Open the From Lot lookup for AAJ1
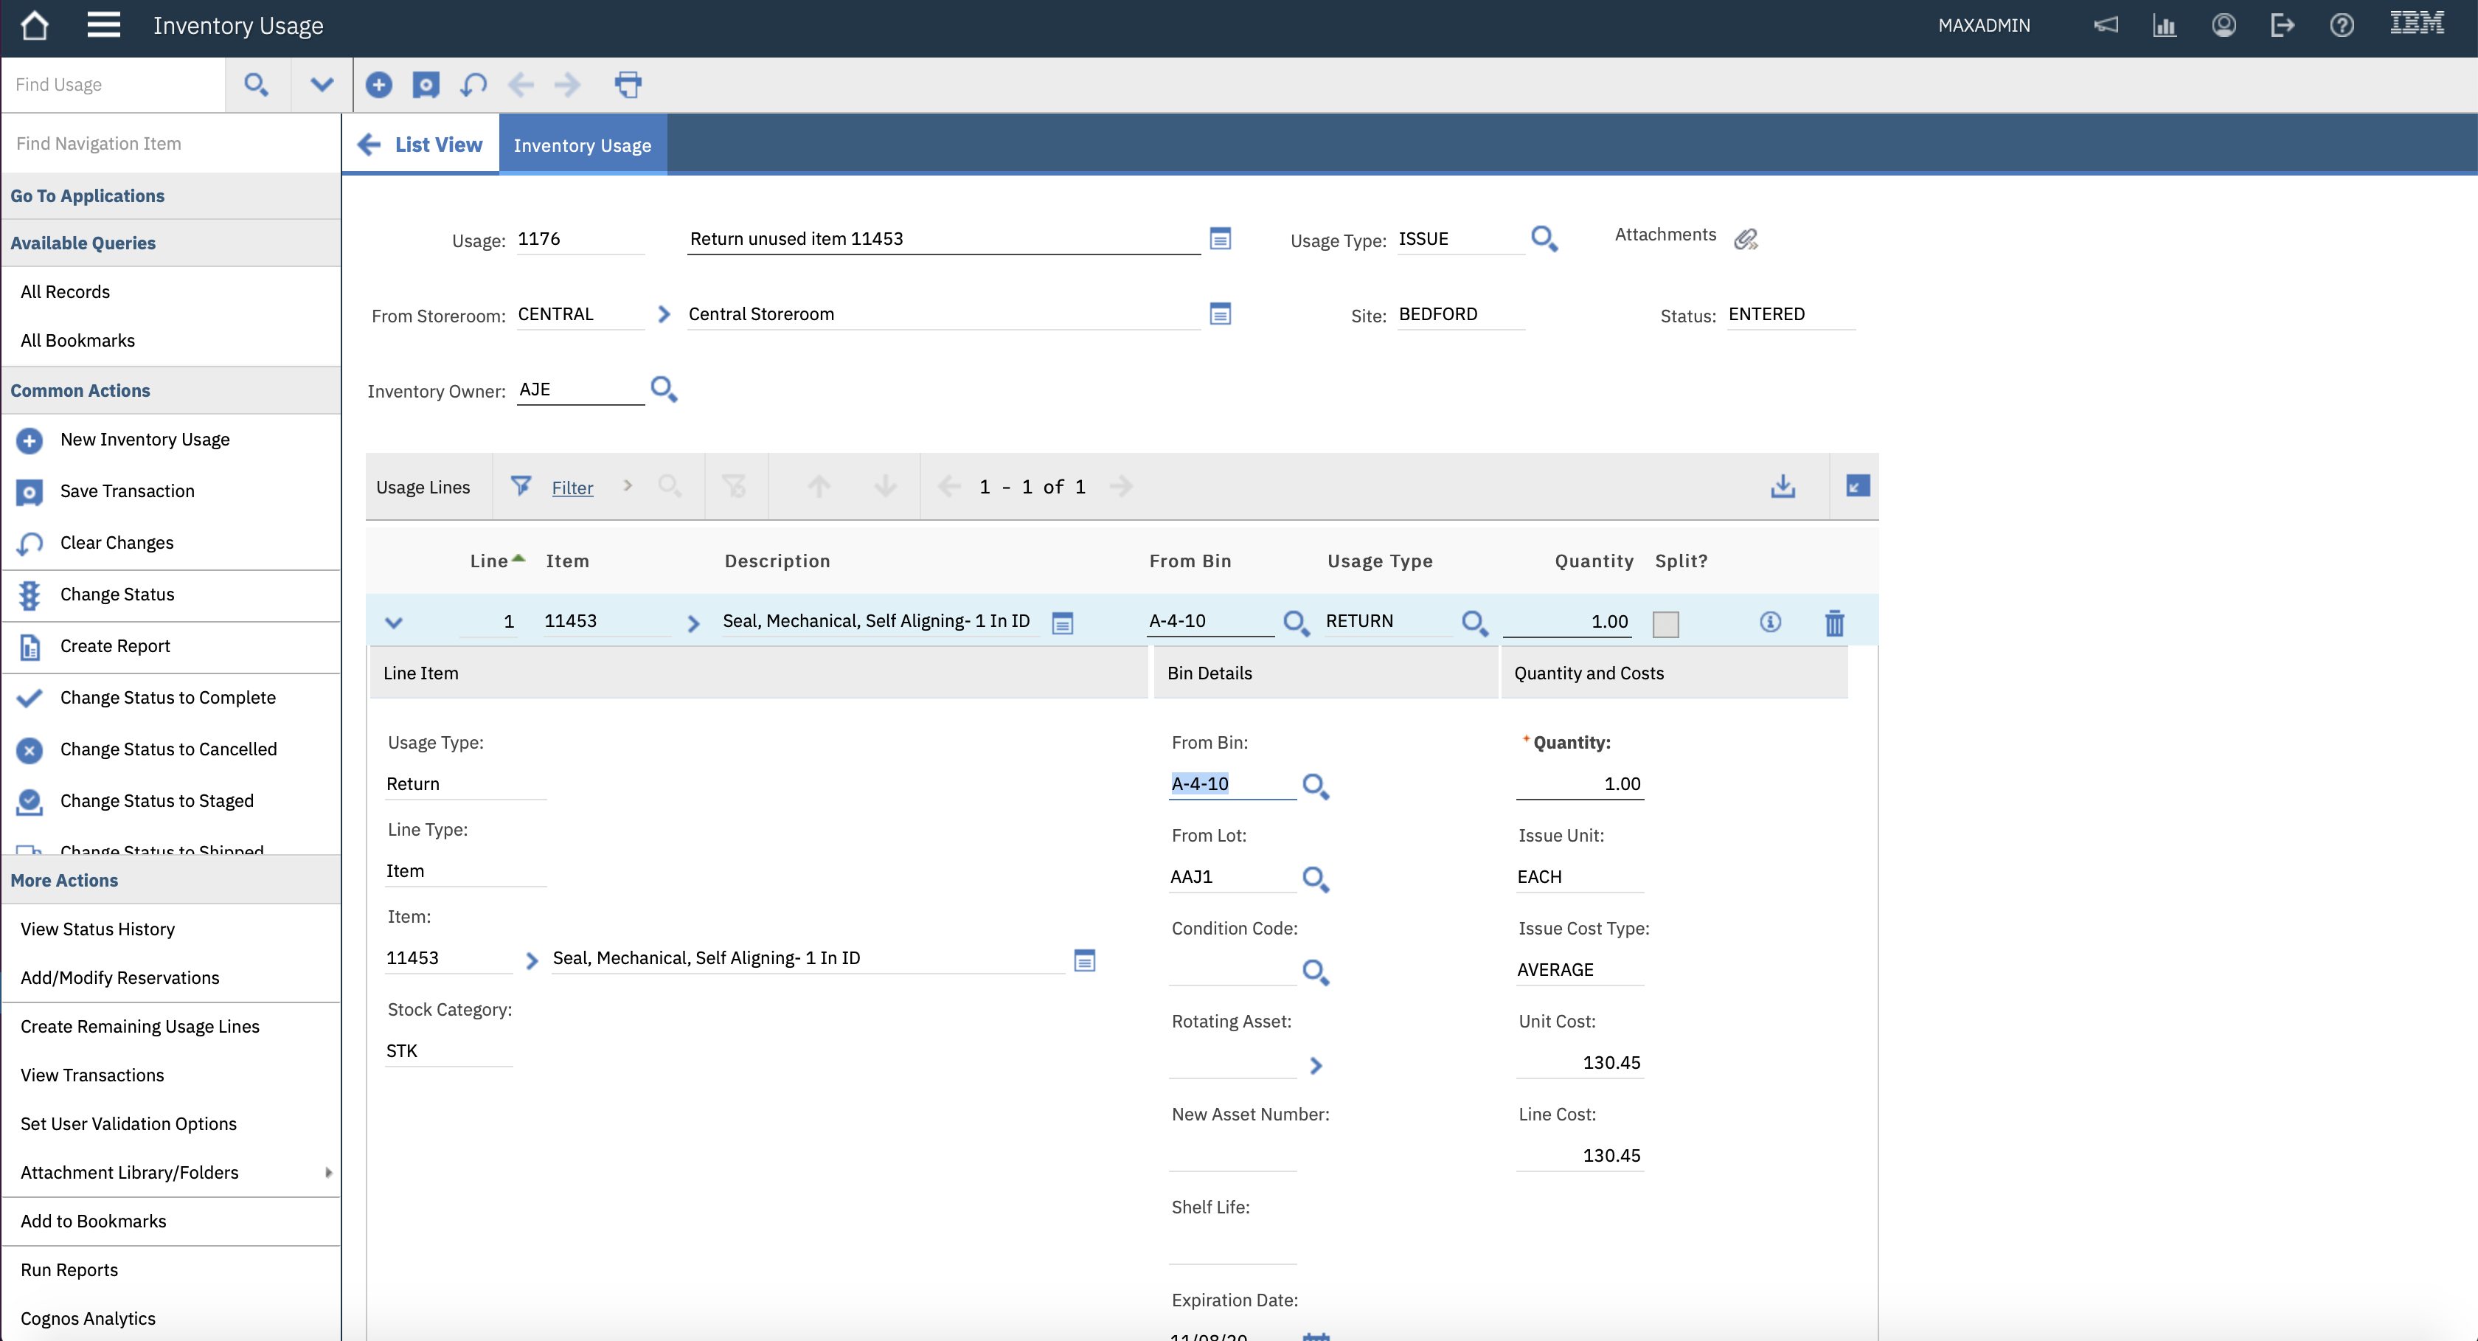Screen dimensions: 2478x1341 pyautogui.click(x=1316, y=879)
